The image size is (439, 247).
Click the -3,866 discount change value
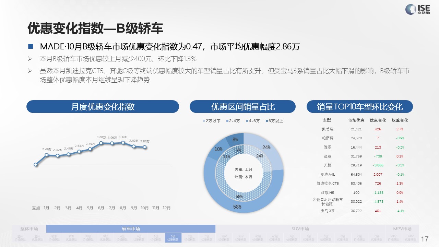pos(378,165)
